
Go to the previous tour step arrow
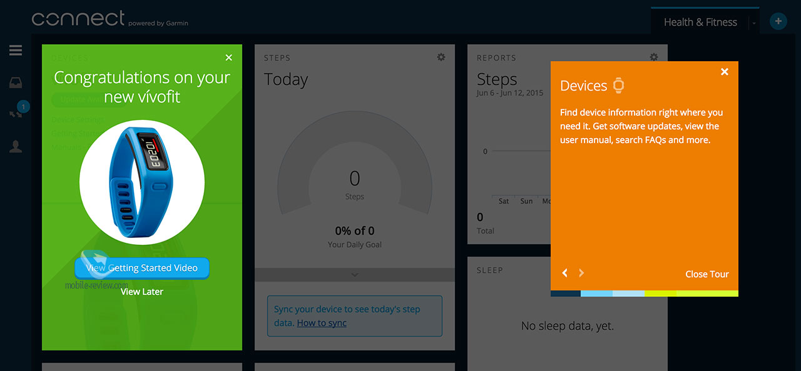[x=565, y=273]
